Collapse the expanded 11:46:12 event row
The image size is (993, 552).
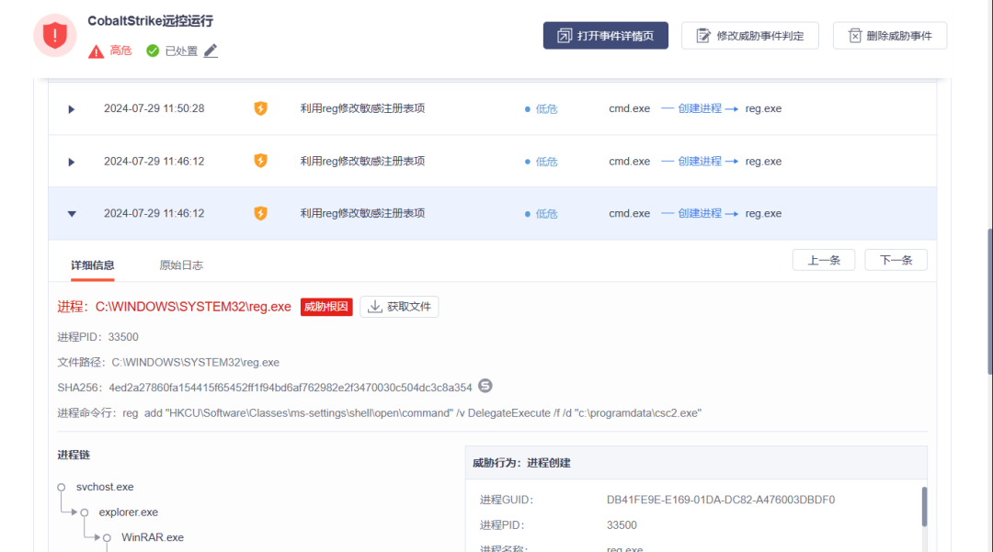(x=72, y=214)
